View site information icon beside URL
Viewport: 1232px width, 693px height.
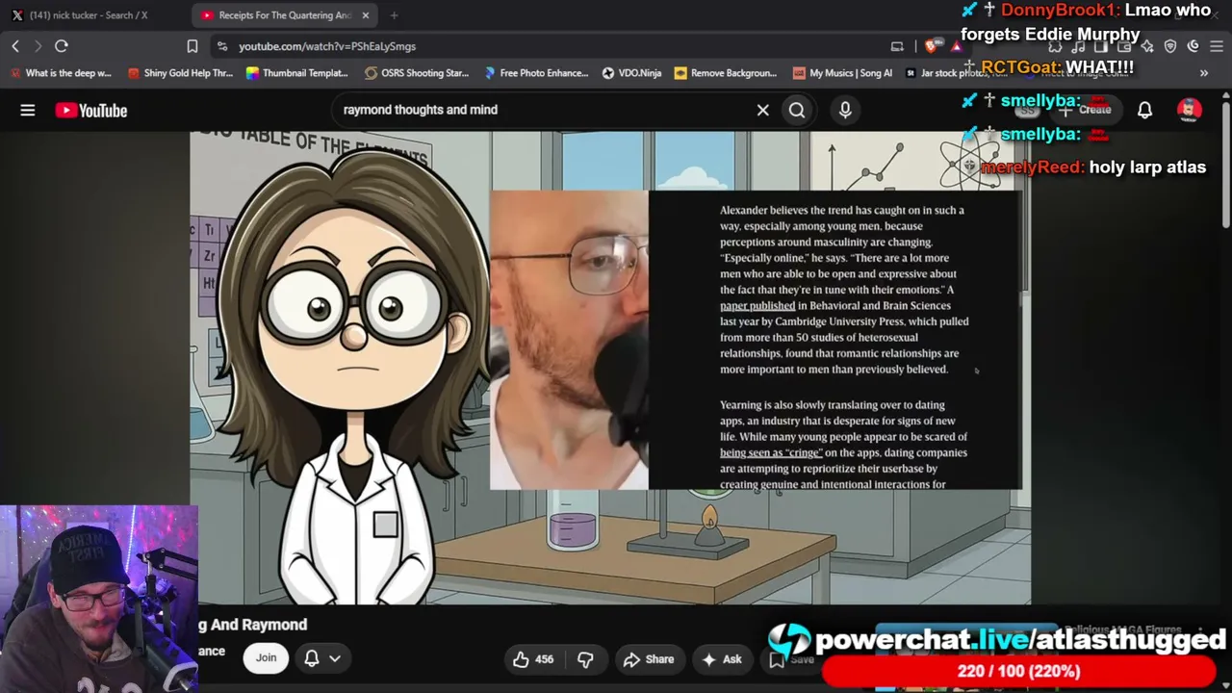point(222,46)
